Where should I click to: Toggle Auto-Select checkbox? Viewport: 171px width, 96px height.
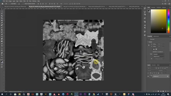tap(10, 4)
